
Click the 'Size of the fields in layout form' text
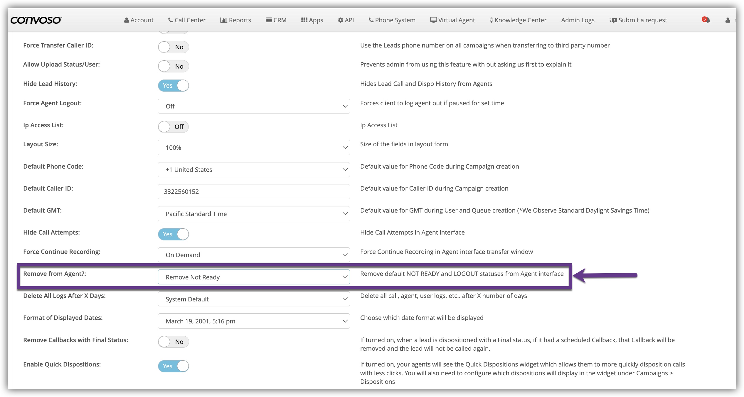coord(404,144)
